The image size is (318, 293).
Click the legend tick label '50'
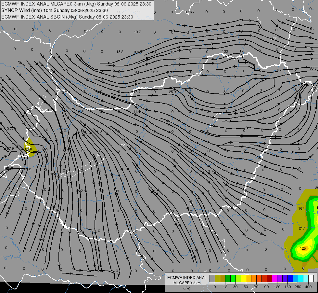(246, 287)
